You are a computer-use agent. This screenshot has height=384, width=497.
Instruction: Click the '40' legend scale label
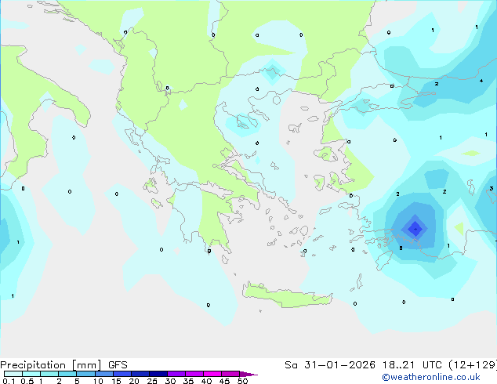(x=206, y=381)
